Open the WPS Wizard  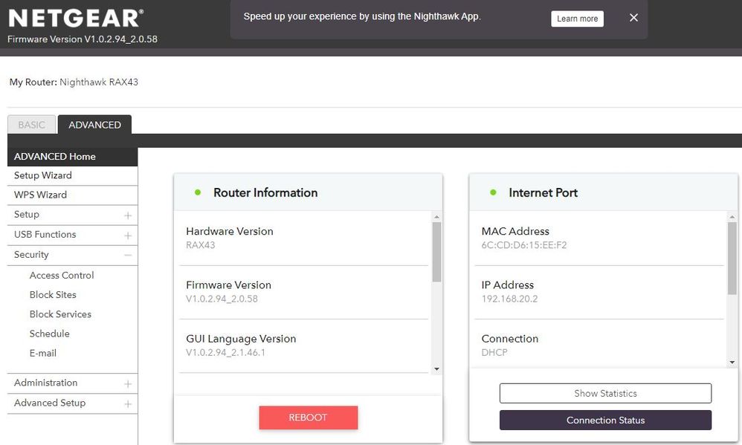coord(40,195)
